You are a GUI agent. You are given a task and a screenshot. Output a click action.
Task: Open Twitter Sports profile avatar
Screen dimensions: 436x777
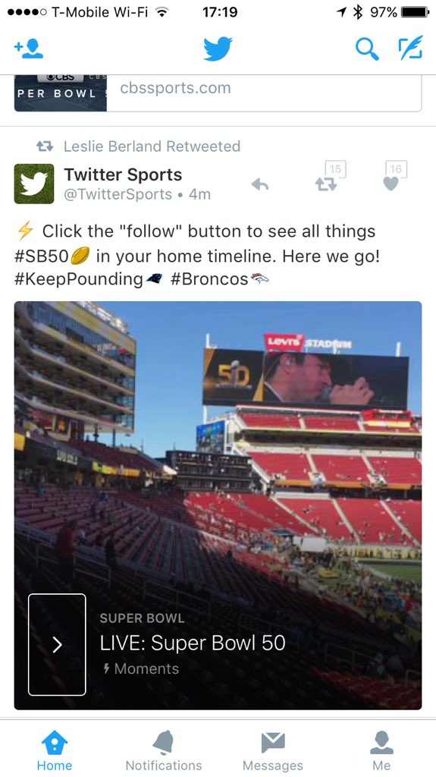[33, 184]
